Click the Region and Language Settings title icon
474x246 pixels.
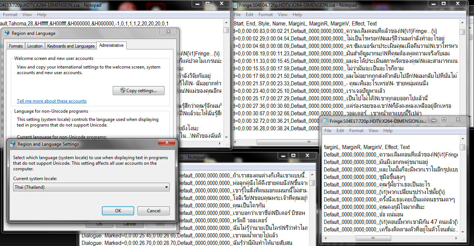pyautogui.click(x=13, y=144)
